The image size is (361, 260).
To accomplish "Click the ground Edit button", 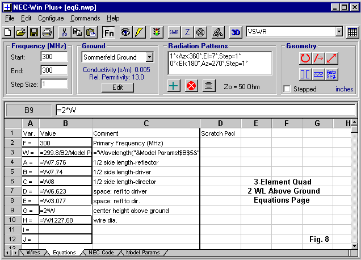I will (117, 87).
